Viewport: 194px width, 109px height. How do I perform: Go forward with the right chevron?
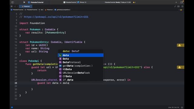(x=18, y=6)
